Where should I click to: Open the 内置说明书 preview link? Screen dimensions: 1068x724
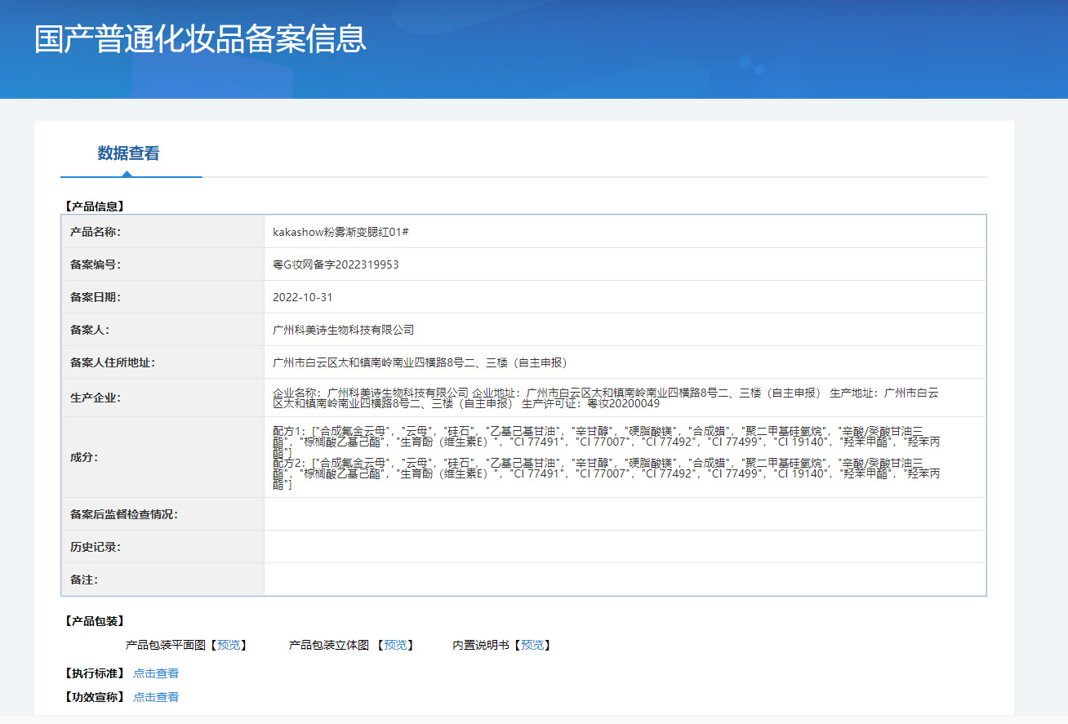pyautogui.click(x=532, y=645)
